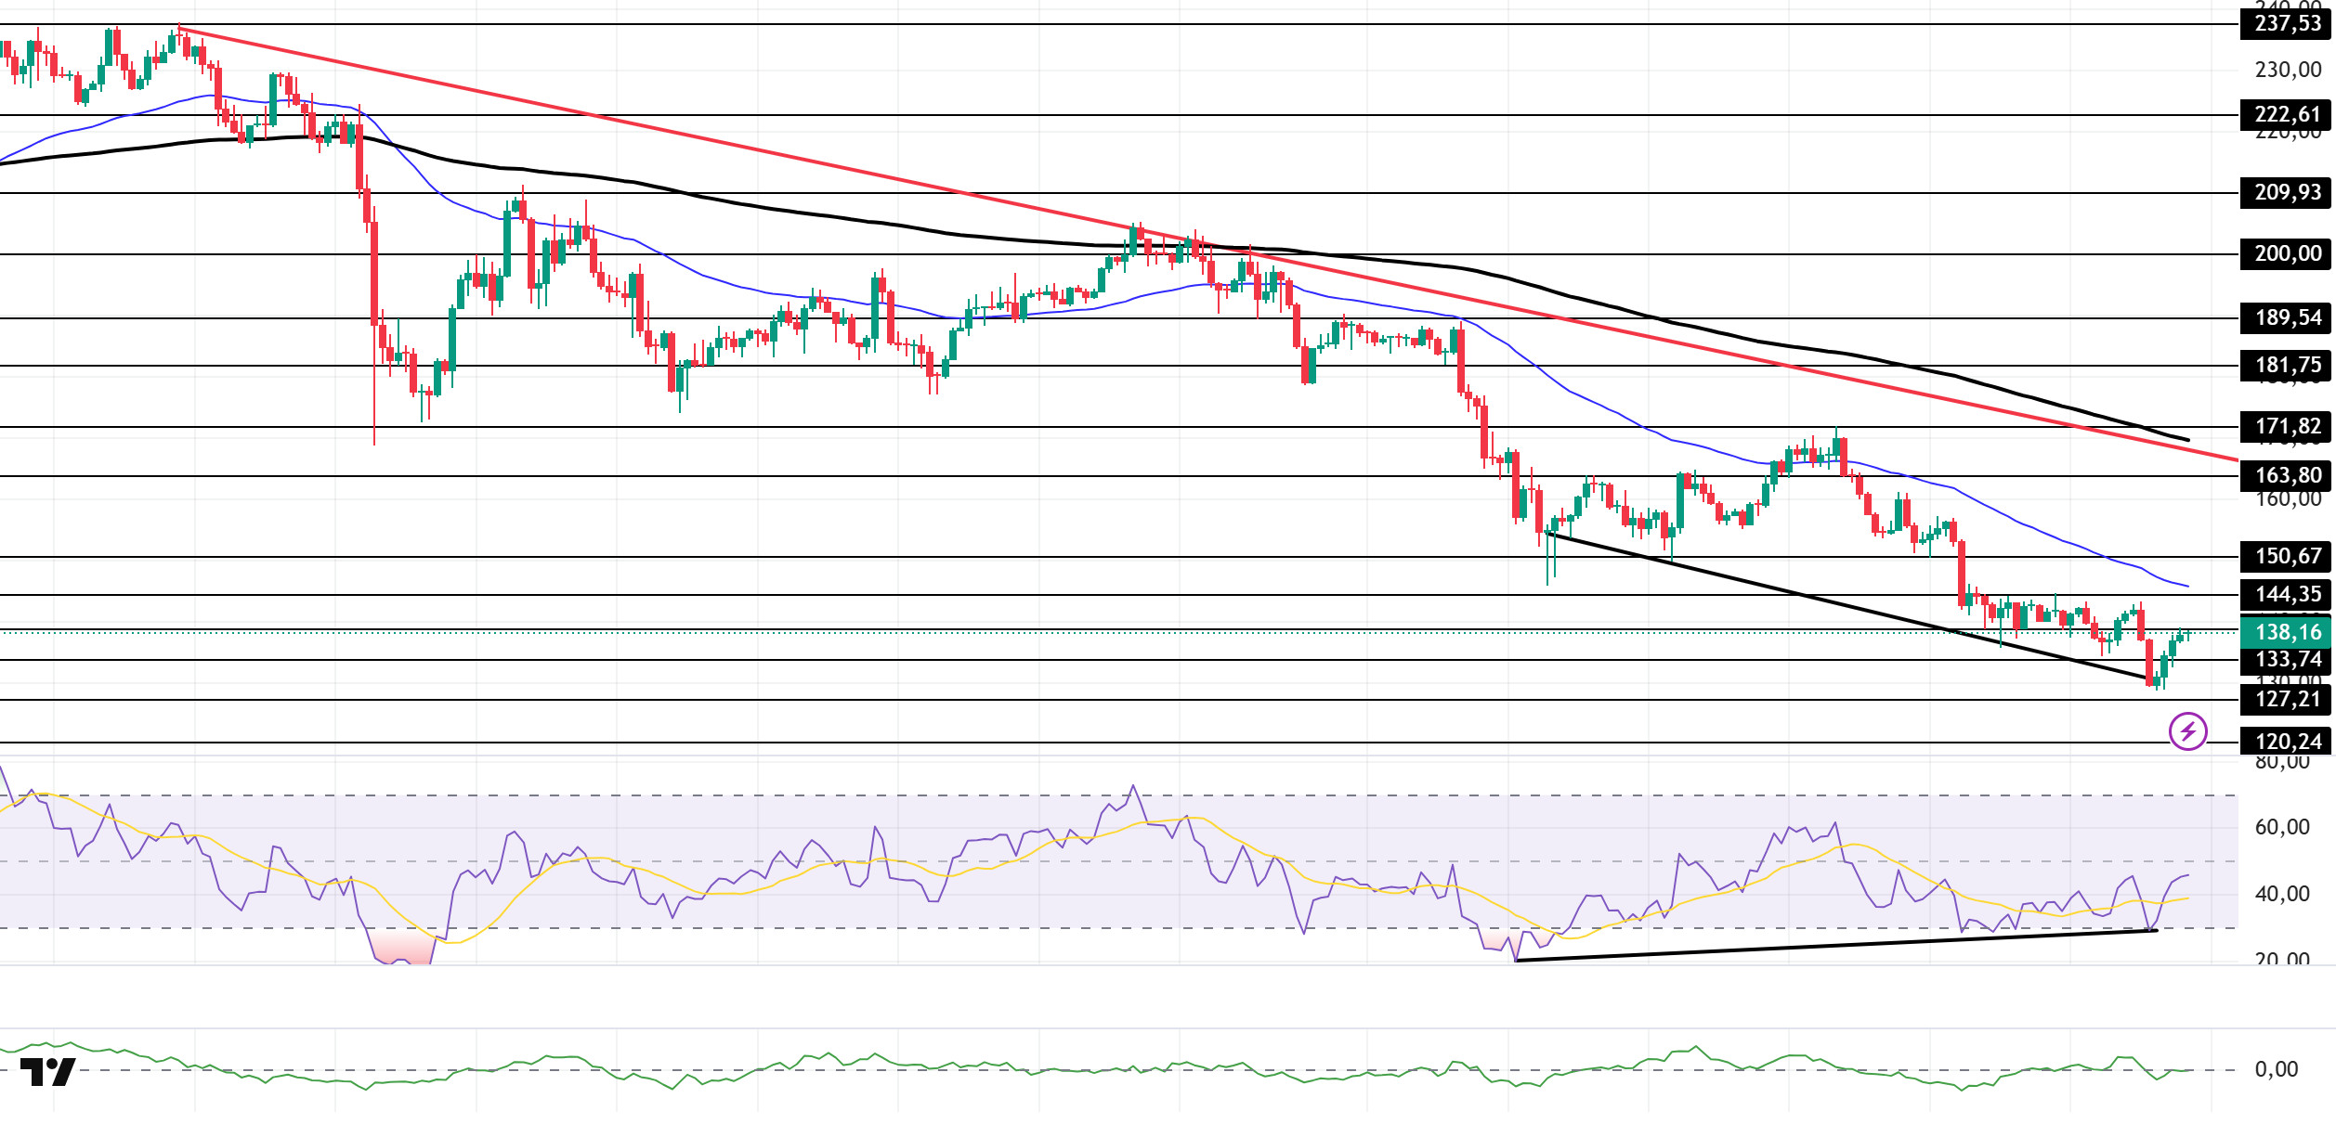Screen dimensions: 2336x1124
Task: Click the 127,21 price level label
Action: click(x=2287, y=699)
